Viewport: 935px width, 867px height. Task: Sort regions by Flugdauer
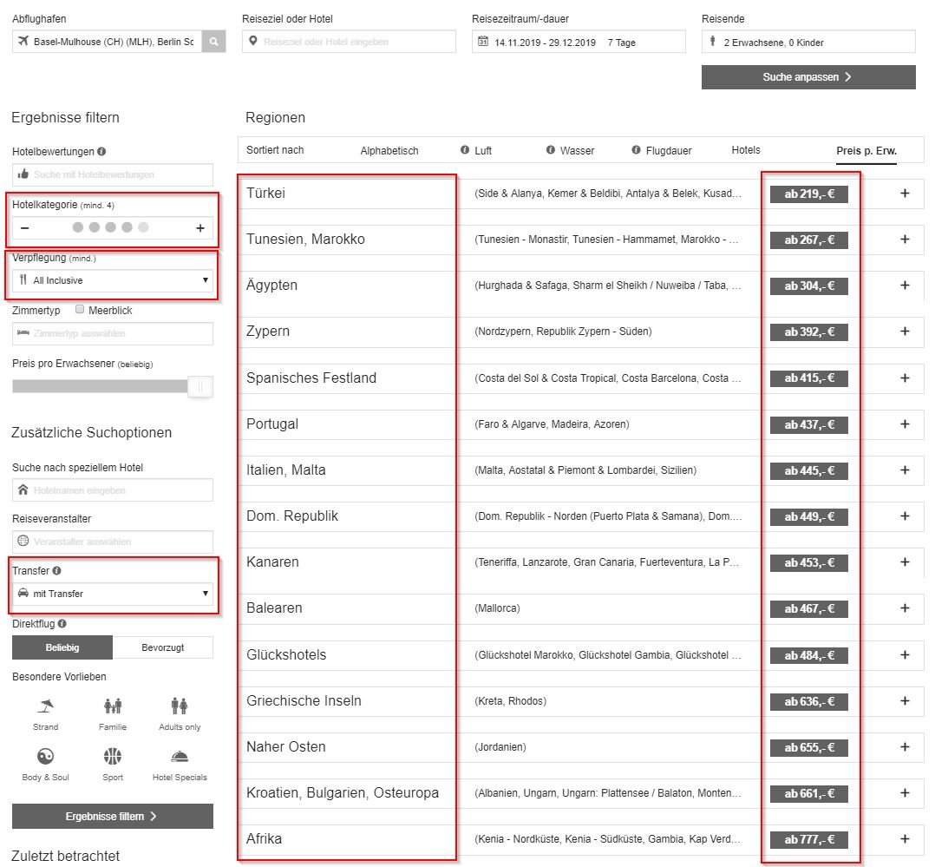coord(668,151)
